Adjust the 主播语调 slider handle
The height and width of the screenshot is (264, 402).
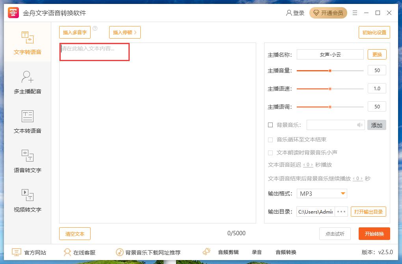click(x=330, y=107)
